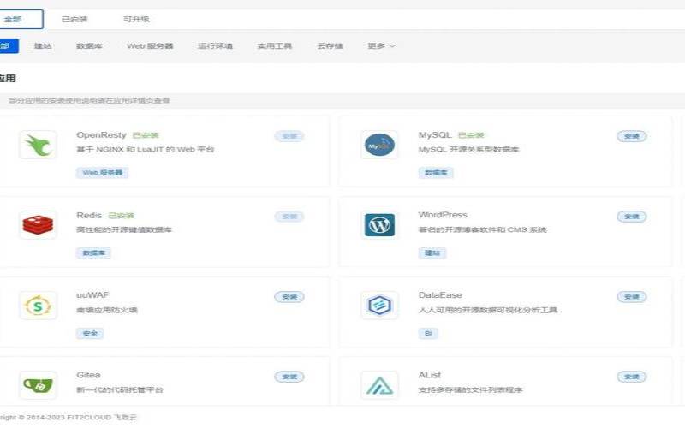Select the 数据库 tag under MySQL
Viewport: 685px width, 428px height.
436,173
